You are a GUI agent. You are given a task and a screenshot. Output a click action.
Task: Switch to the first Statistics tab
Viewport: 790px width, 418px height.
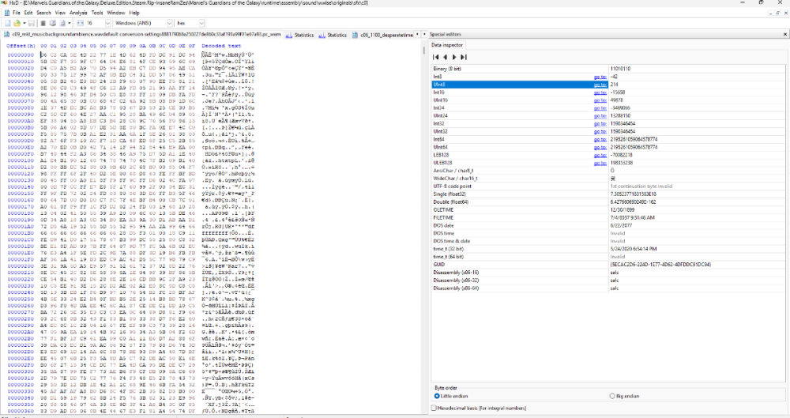[299, 35]
